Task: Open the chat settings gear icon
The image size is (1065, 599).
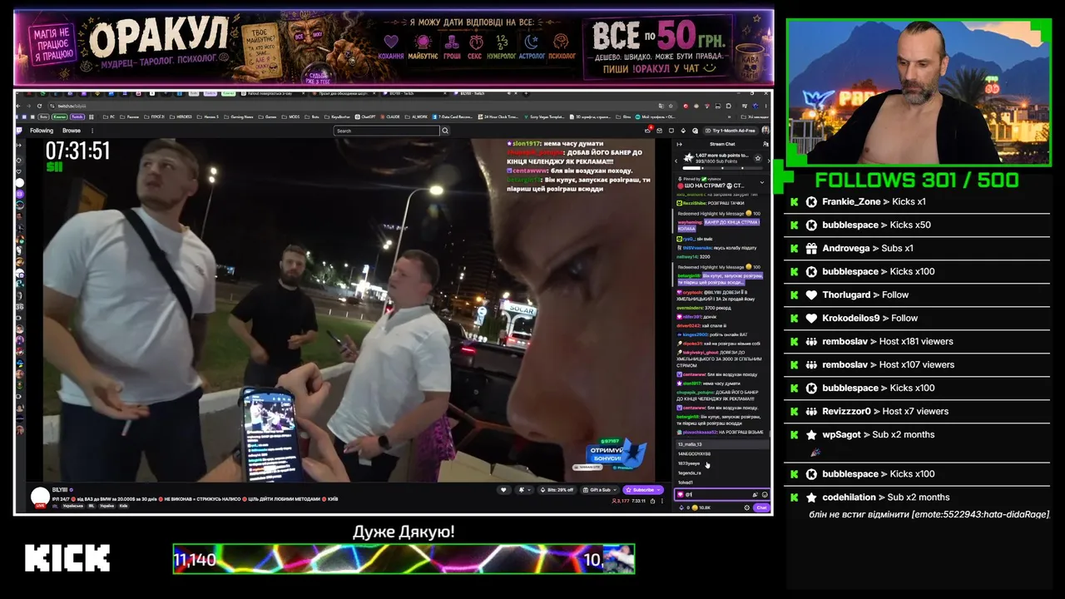Action: click(747, 507)
